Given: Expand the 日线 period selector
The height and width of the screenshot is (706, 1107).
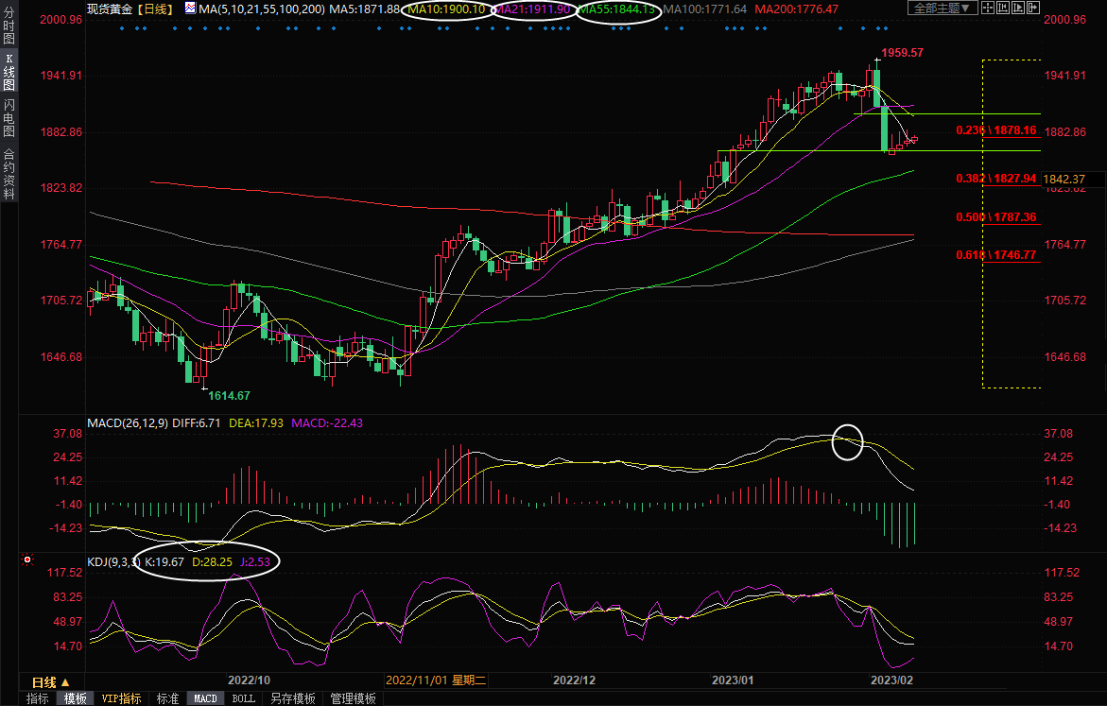Looking at the screenshot, I should point(50,681).
